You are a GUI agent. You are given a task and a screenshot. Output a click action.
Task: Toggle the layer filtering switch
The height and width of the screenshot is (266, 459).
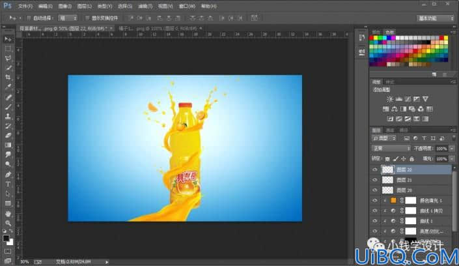tap(454, 138)
